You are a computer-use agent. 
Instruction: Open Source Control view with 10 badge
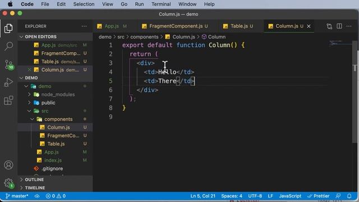pyautogui.click(x=9, y=65)
